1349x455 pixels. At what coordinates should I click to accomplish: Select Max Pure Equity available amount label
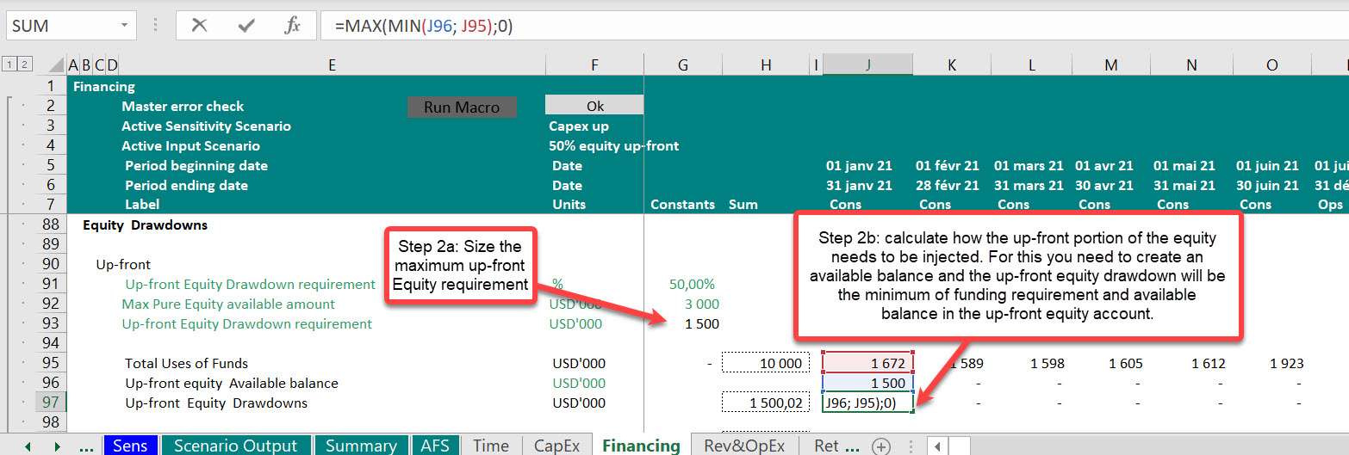point(228,304)
